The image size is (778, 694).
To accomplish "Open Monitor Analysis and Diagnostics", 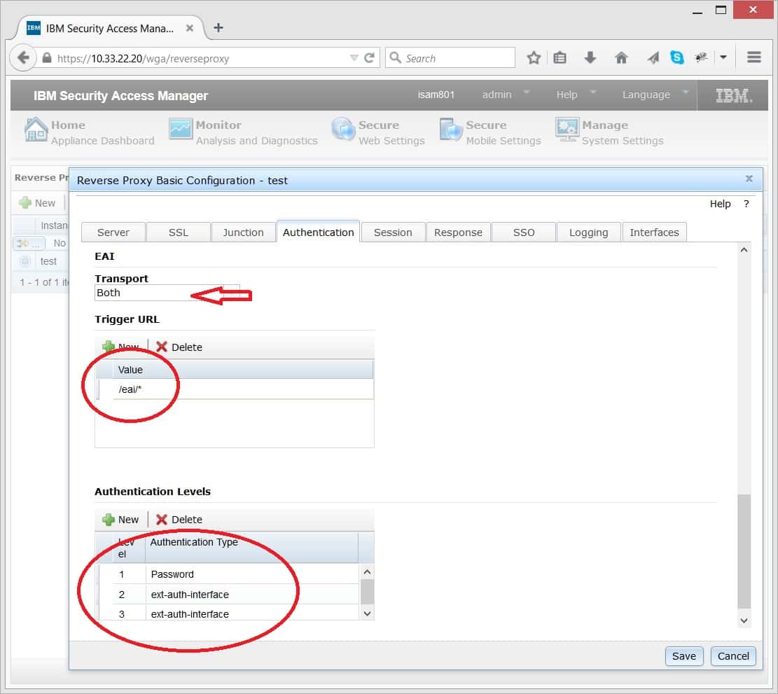I will (181, 130).
